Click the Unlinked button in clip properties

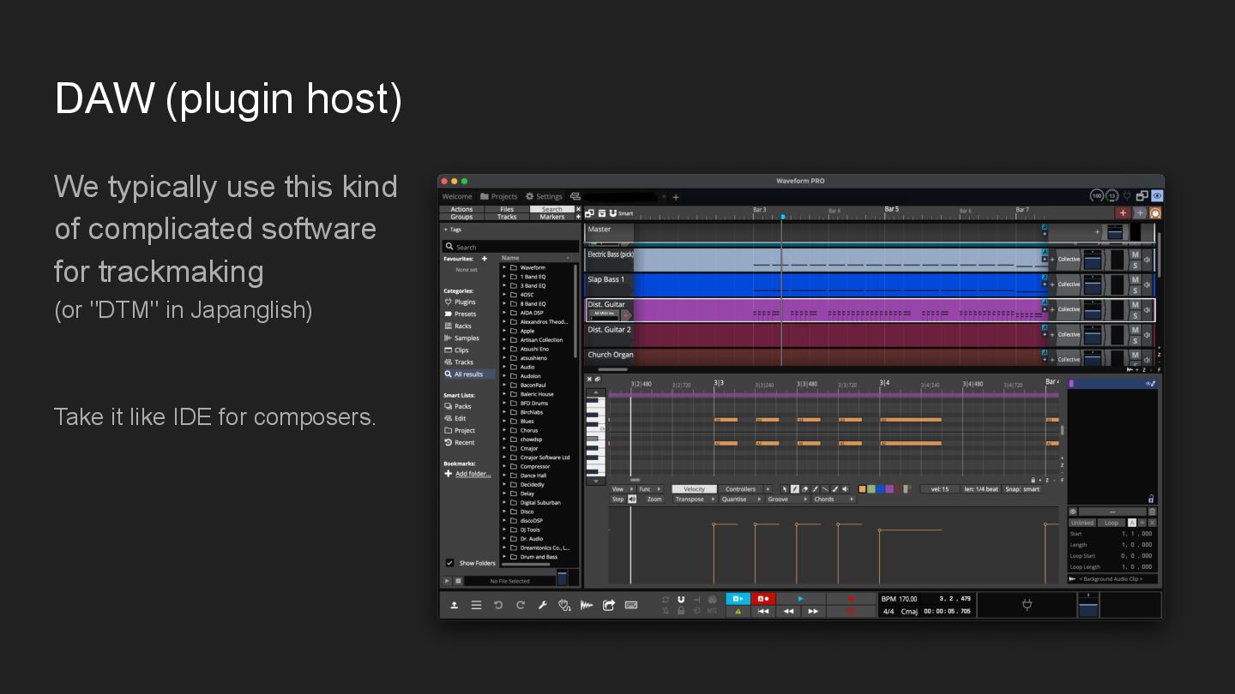(x=1081, y=523)
